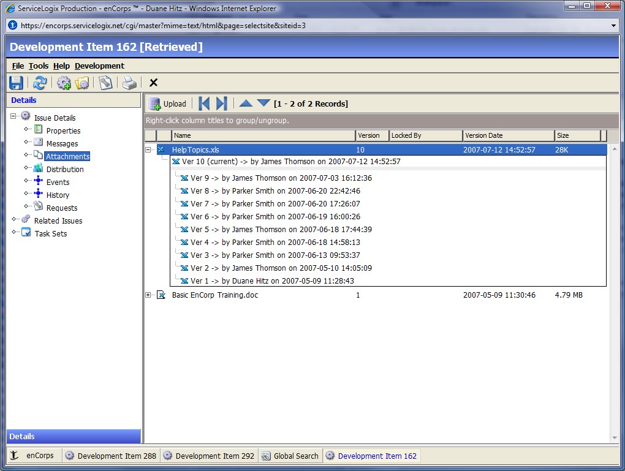The image size is (625, 471).
Task: Select the HelpTopics.xls row
Action: (382, 150)
